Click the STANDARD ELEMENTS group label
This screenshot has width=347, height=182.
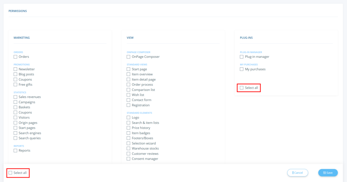139,113
